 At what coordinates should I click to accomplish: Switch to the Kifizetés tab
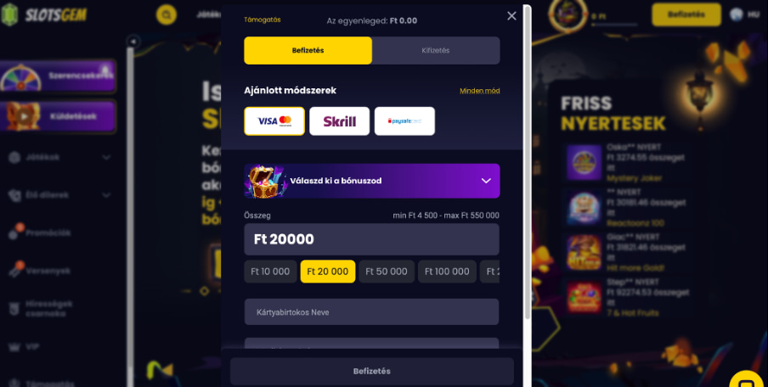[x=436, y=50]
